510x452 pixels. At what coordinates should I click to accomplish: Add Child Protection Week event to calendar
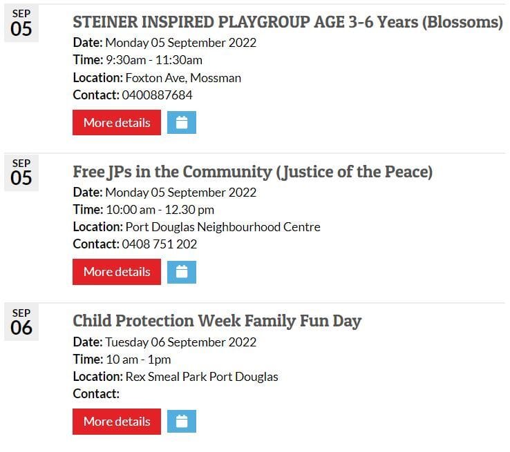click(182, 422)
